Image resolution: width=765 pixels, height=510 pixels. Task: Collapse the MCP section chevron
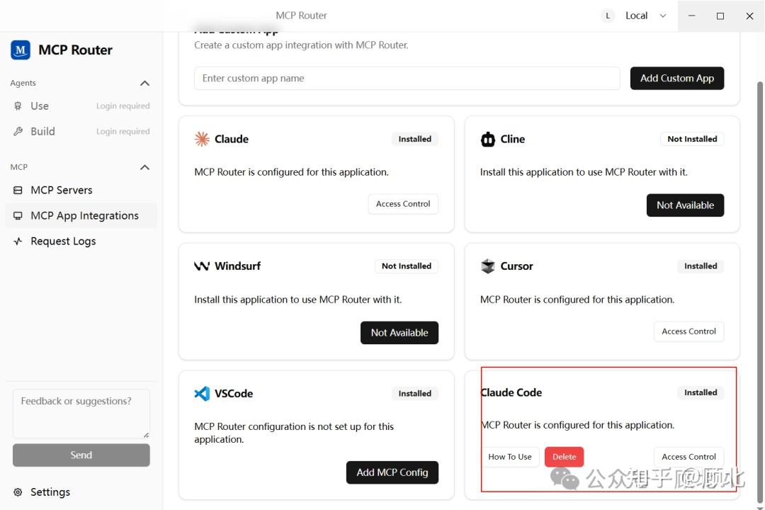(144, 167)
